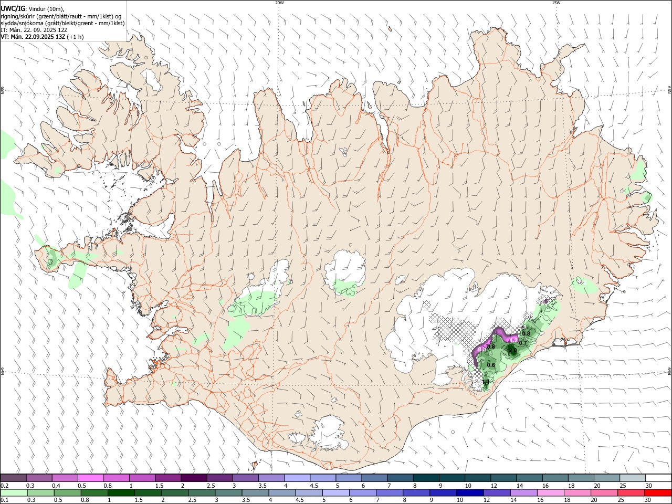The height and width of the screenshot is (504, 672).
Task: Click the 15W longitude label
Action: [x=556, y=3]
